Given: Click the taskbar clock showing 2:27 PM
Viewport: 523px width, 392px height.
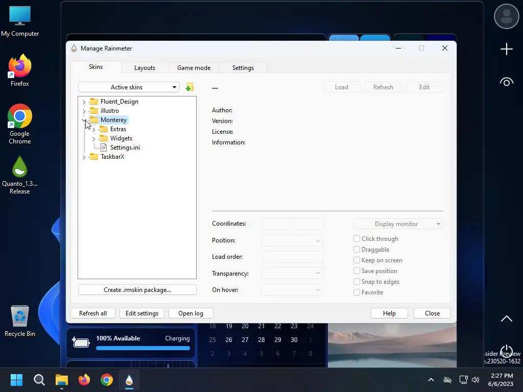Looking at the screenshot, I should click(x=502, y=380).
